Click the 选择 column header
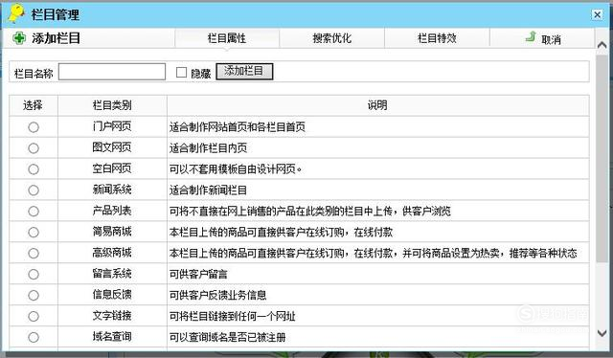The height and width of the screenshot is (358, 613). pyautogui.click(x=34, y=105)
